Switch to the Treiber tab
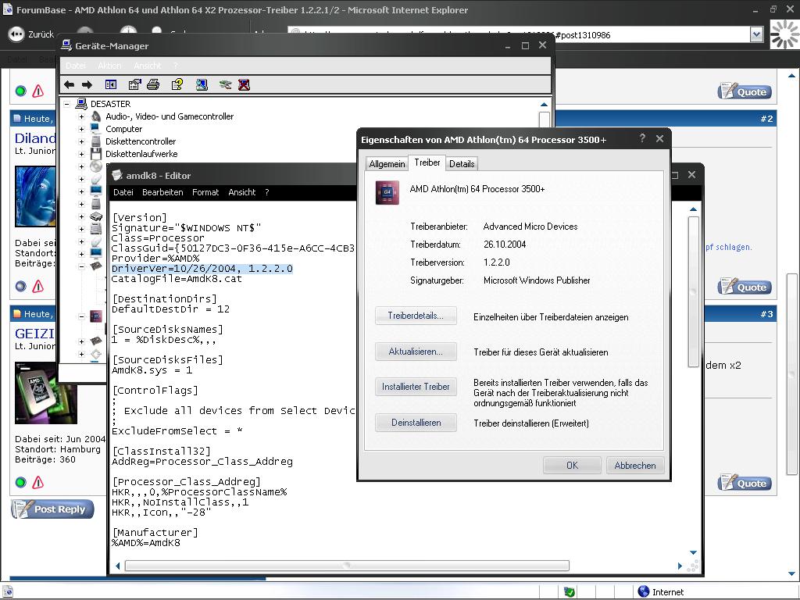 (427, 162)
